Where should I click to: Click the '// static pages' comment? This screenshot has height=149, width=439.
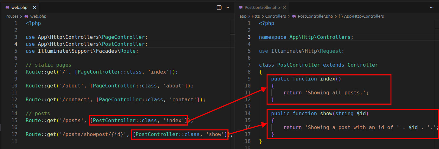tap(48, 65)
